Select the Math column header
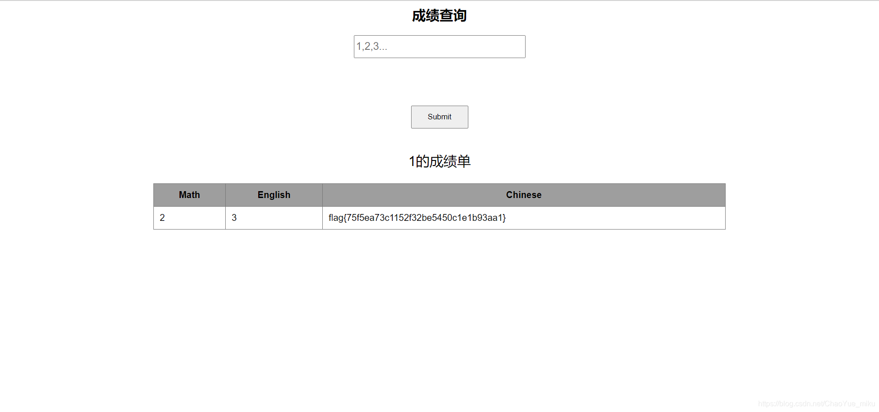This screenshot has width=879, height=412. (x=189, y=195)
